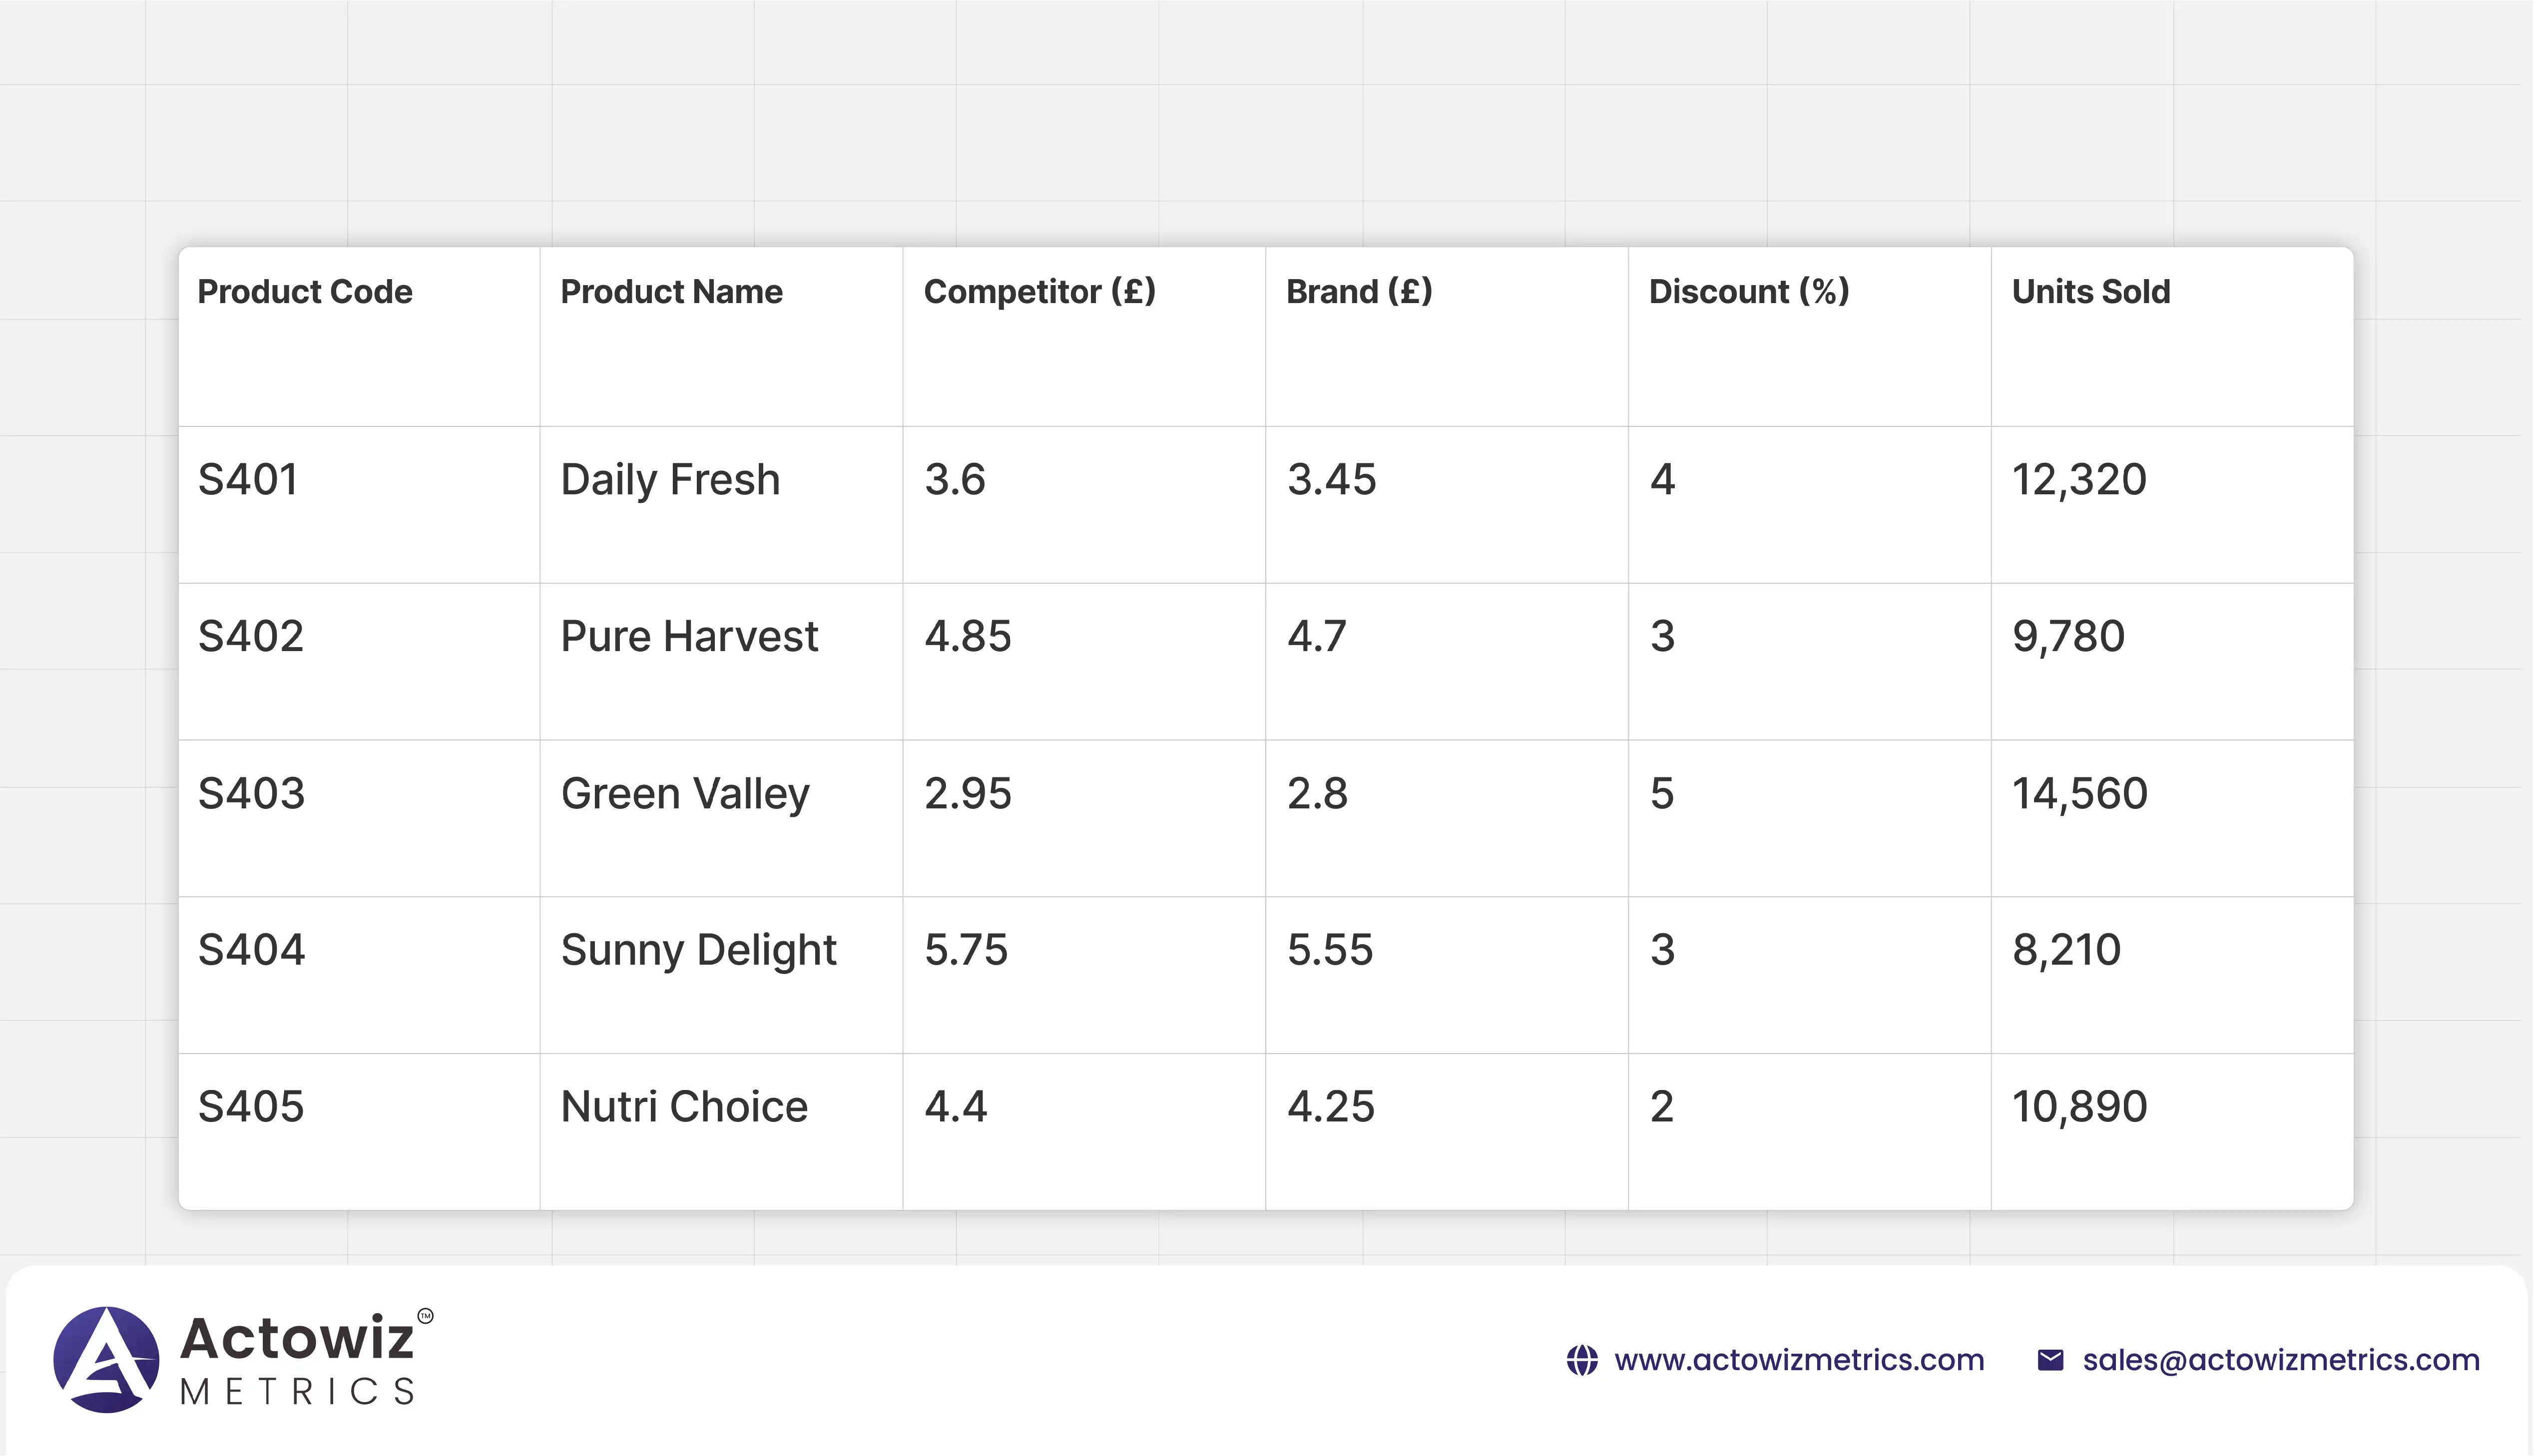2534x1456 pixels.
Task: Click the Discount (%) column header
Action: click(x=1749, y=292)
